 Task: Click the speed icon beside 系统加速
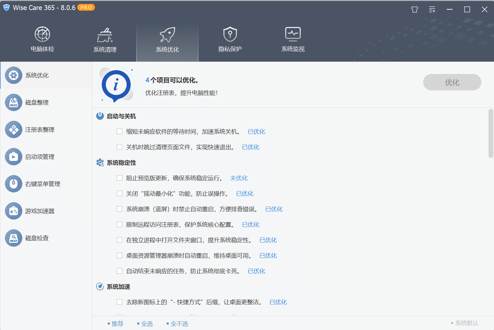coord(100,286)
